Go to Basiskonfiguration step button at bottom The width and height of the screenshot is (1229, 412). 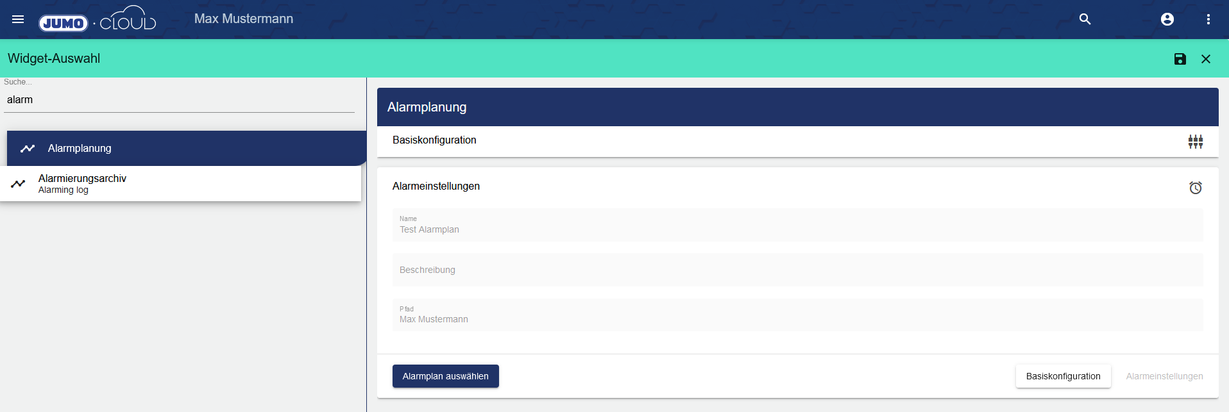1063,376
